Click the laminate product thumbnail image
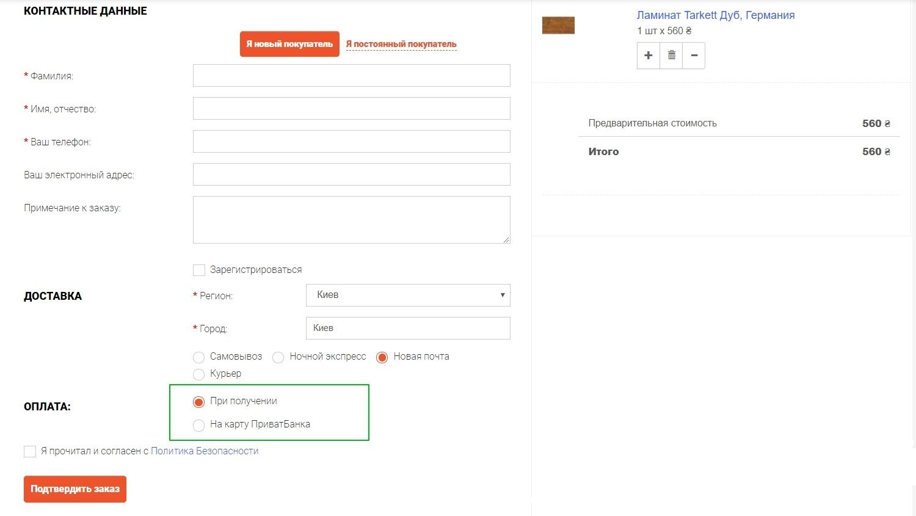The width and height of the screenshot is (916, 516). tap(558, 26)
